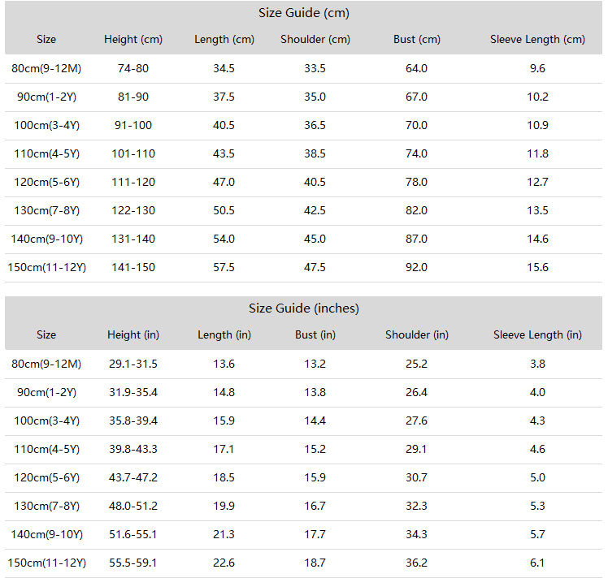This screenshot has height=578, width=608.
Task: Click the 'Size Guide (inches)' table title
Action: (x=304, y=308)
